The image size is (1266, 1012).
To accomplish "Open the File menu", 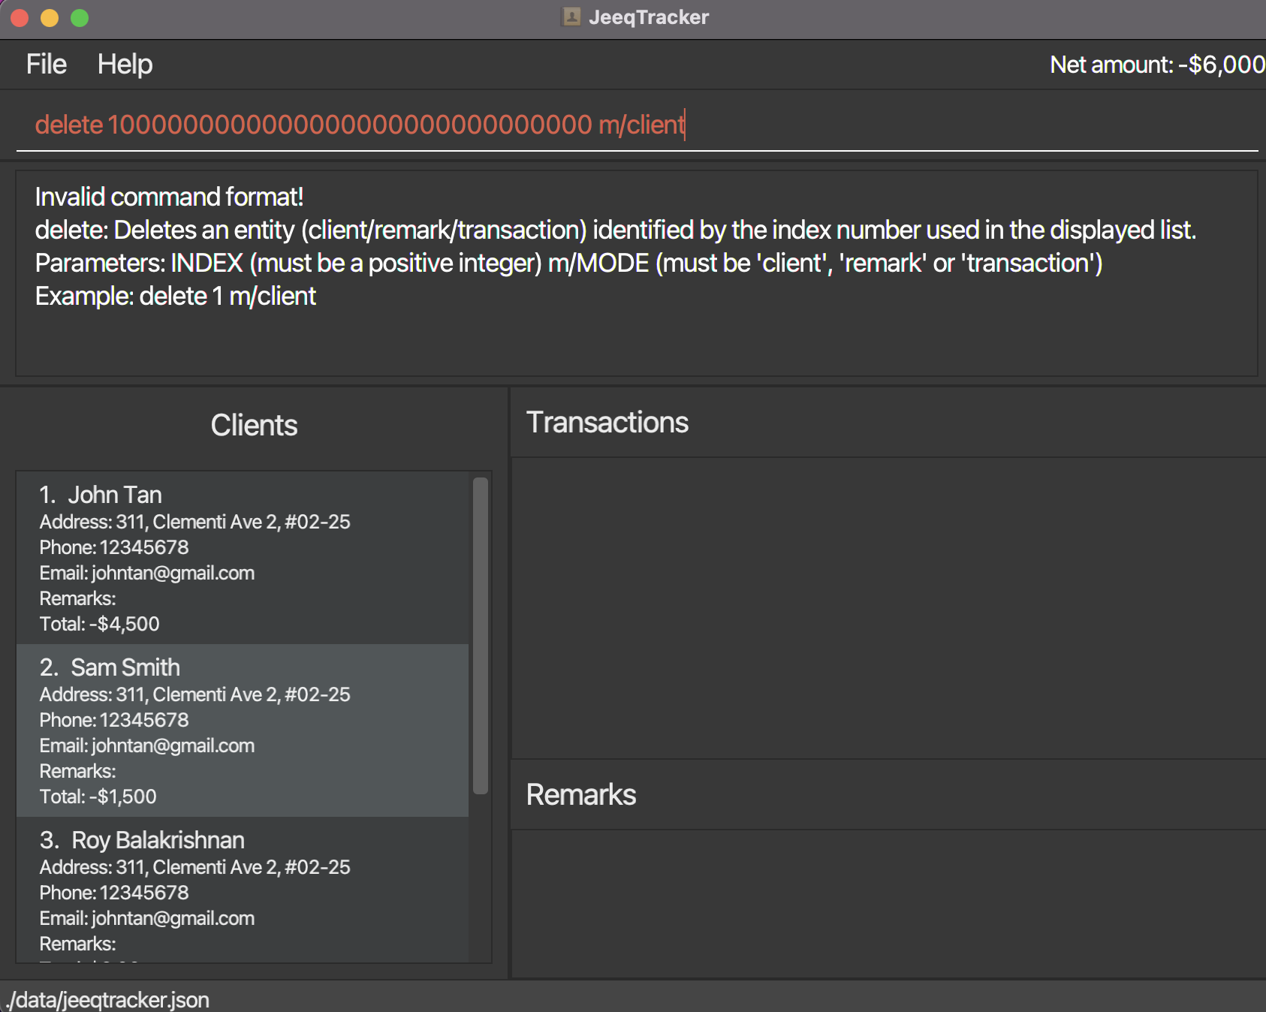I will pos(47,65).
